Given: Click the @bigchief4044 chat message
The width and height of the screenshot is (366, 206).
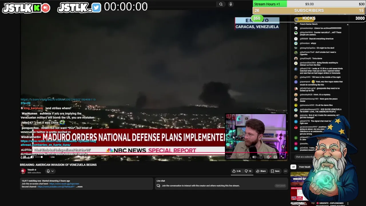Looking at the screenshot, I should [321, 33].
